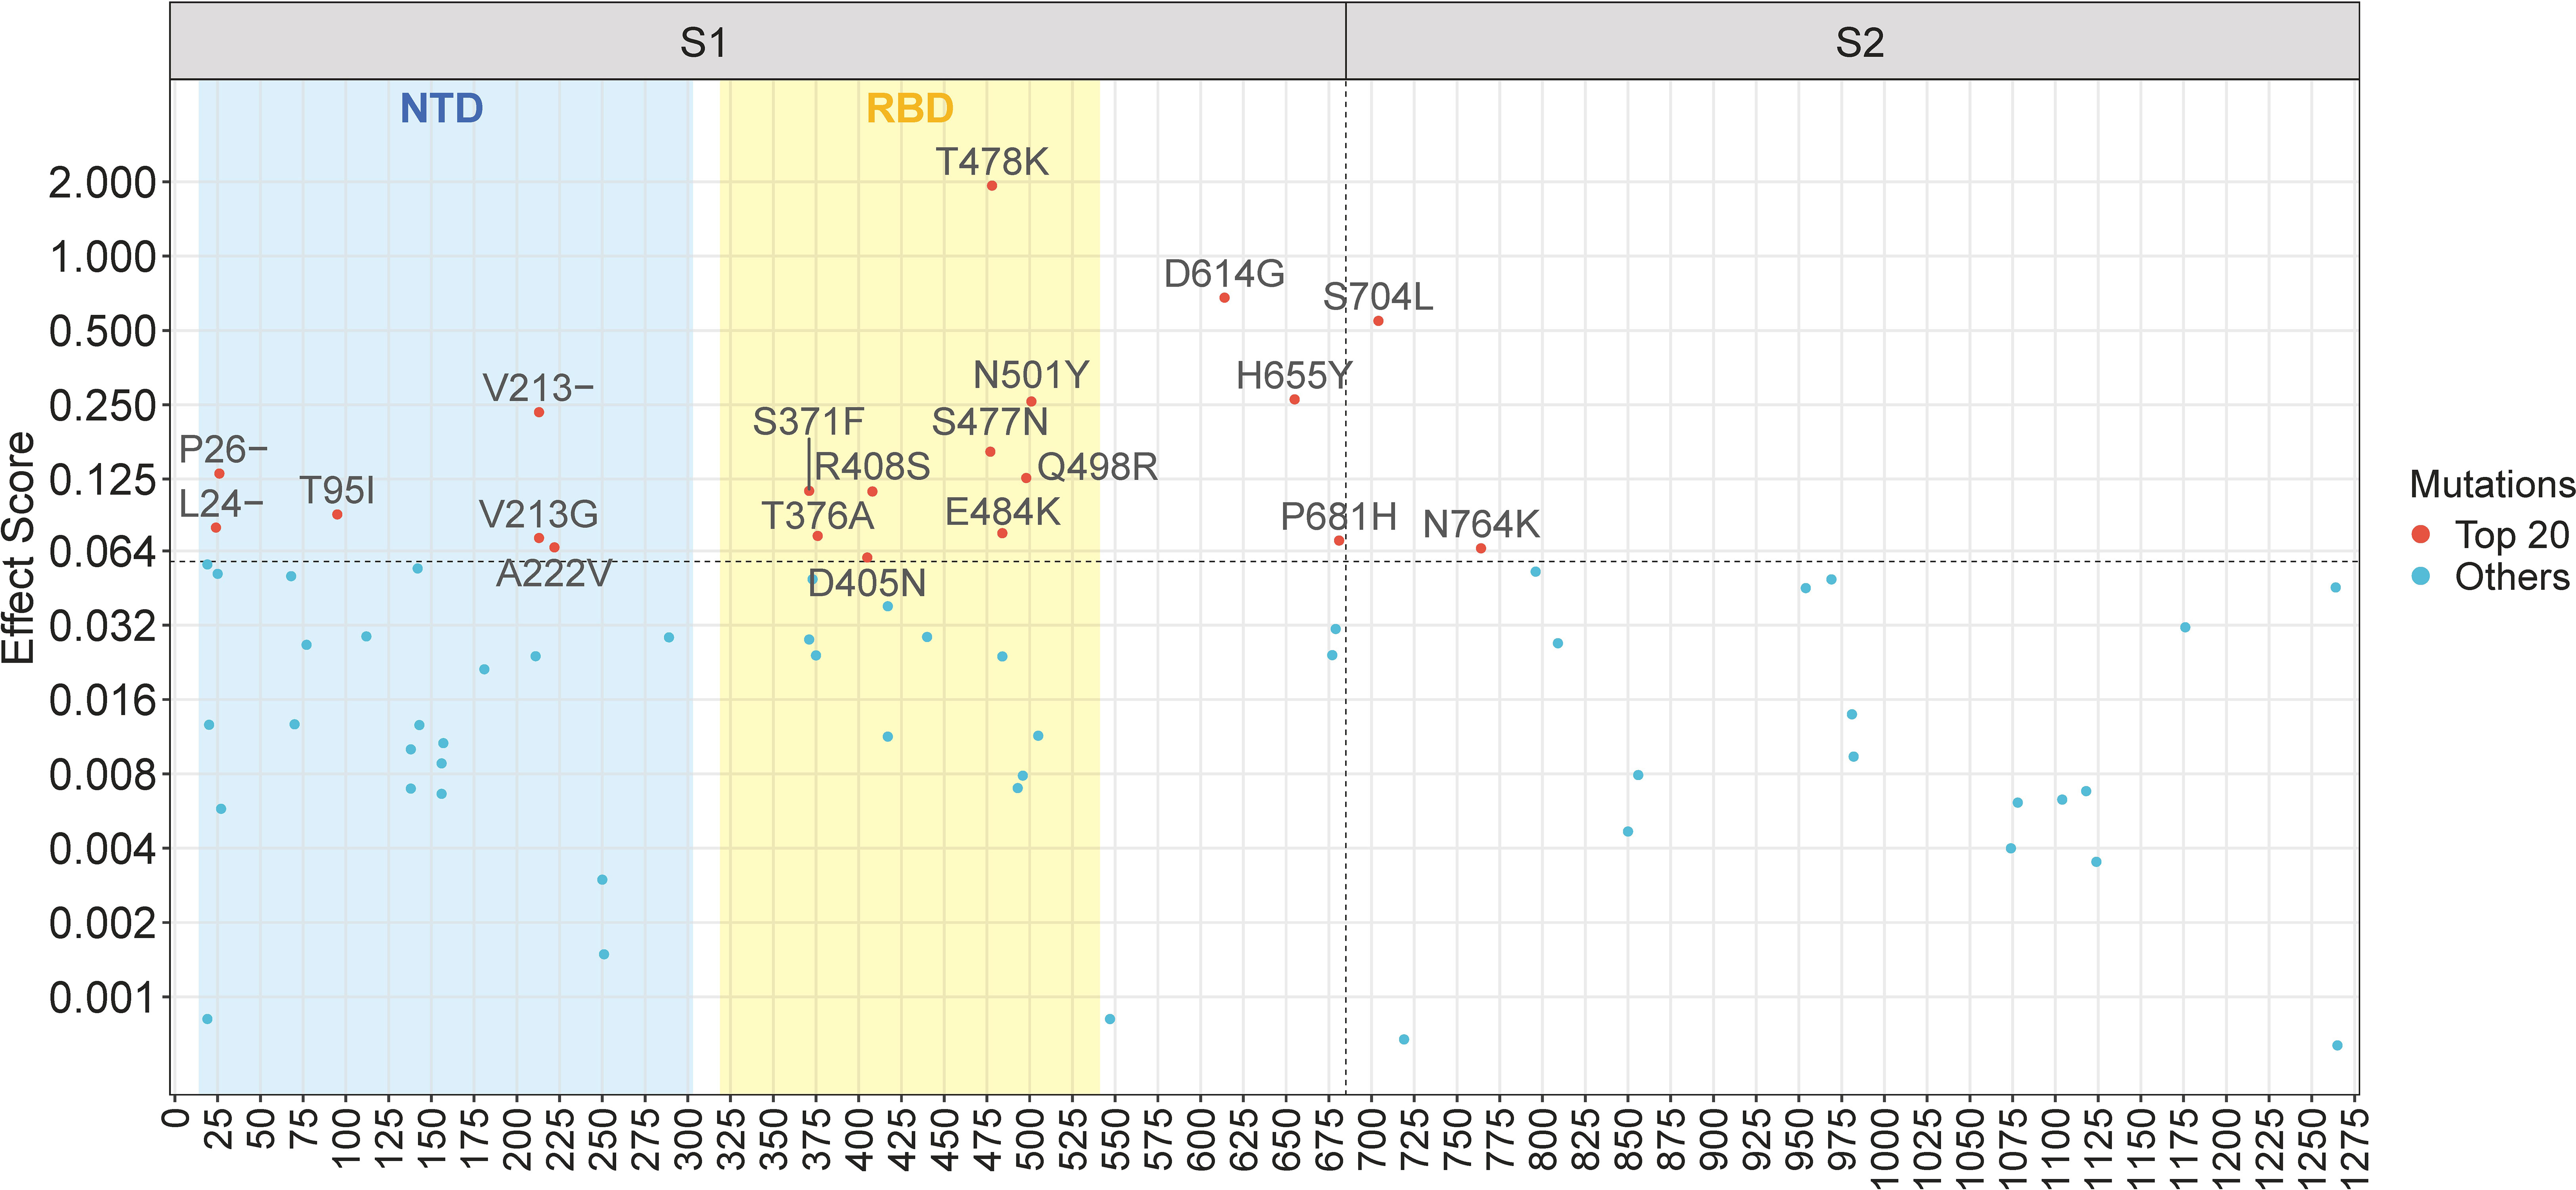This screenshot has height=1190, width=2576.
Task: Click the red data point under T95I
Action: pyautogui.click(x=337, y=514)
